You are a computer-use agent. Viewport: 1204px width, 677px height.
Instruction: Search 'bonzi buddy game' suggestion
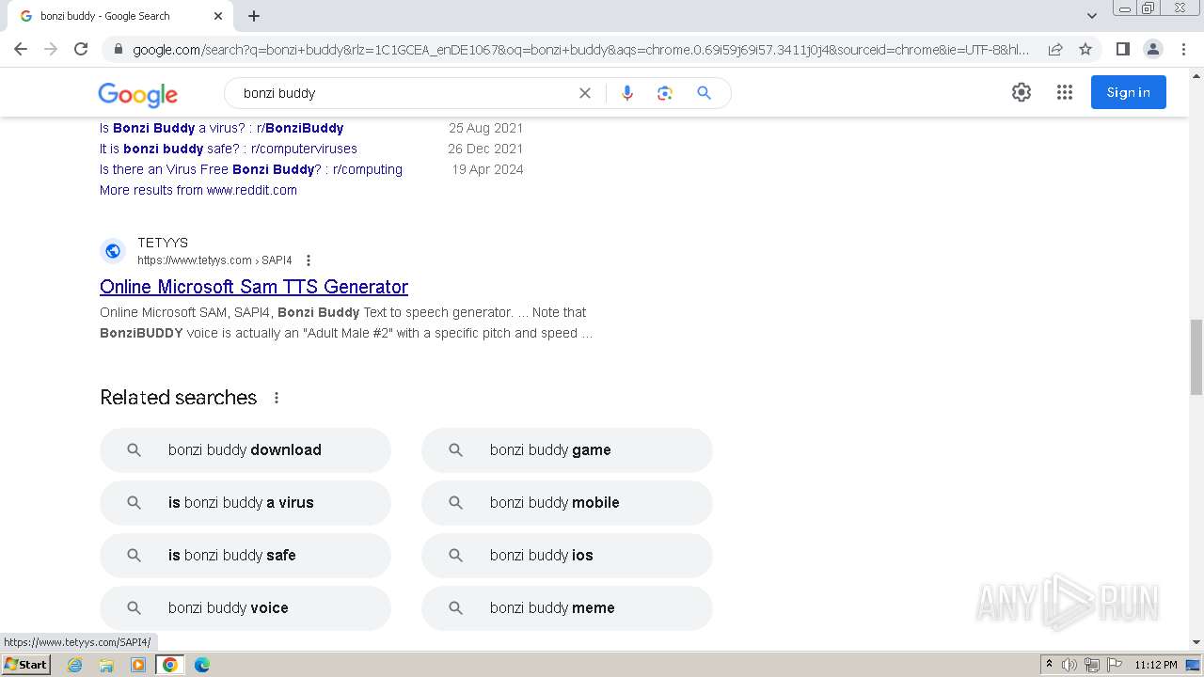[567, 450]
